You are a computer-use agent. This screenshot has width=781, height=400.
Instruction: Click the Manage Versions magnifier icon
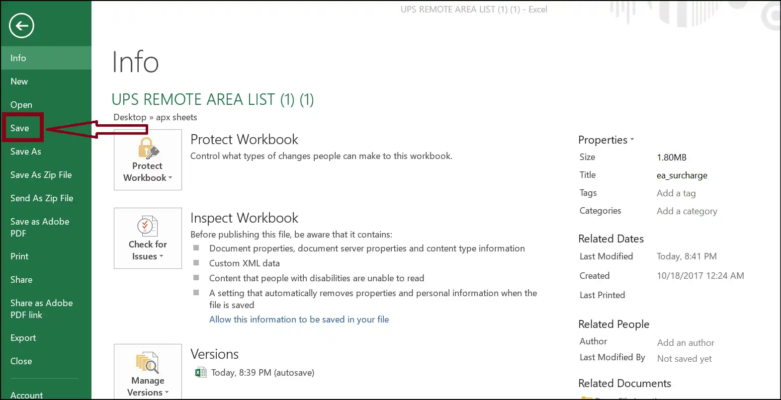(x=148, y=362)
